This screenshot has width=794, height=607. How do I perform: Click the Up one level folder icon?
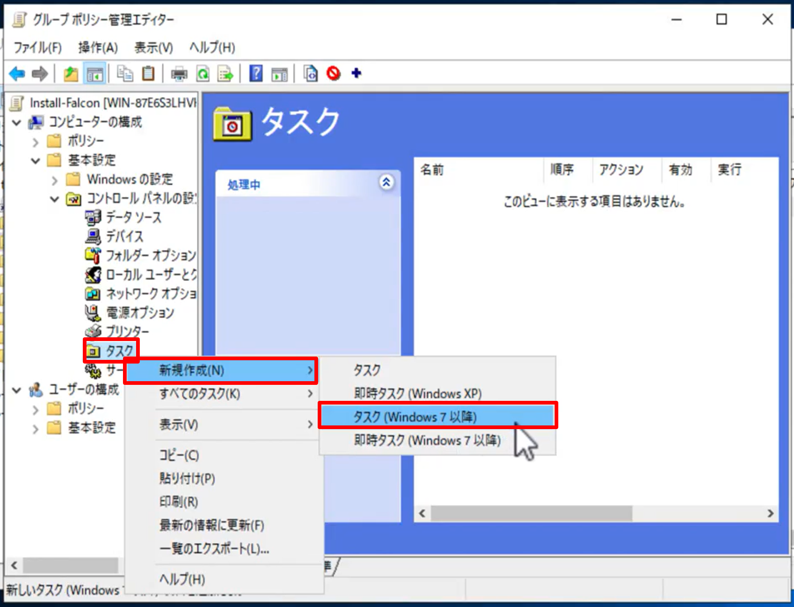pos(71,74)
